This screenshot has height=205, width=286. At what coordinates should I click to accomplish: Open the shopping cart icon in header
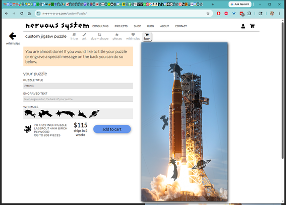point(252,26)
